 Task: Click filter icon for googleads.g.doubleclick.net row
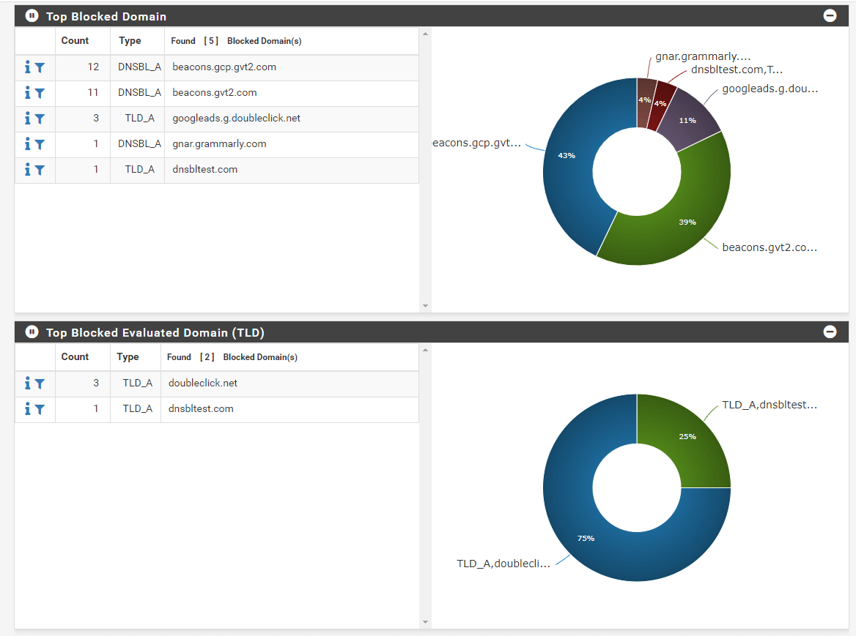click(40, 119)
